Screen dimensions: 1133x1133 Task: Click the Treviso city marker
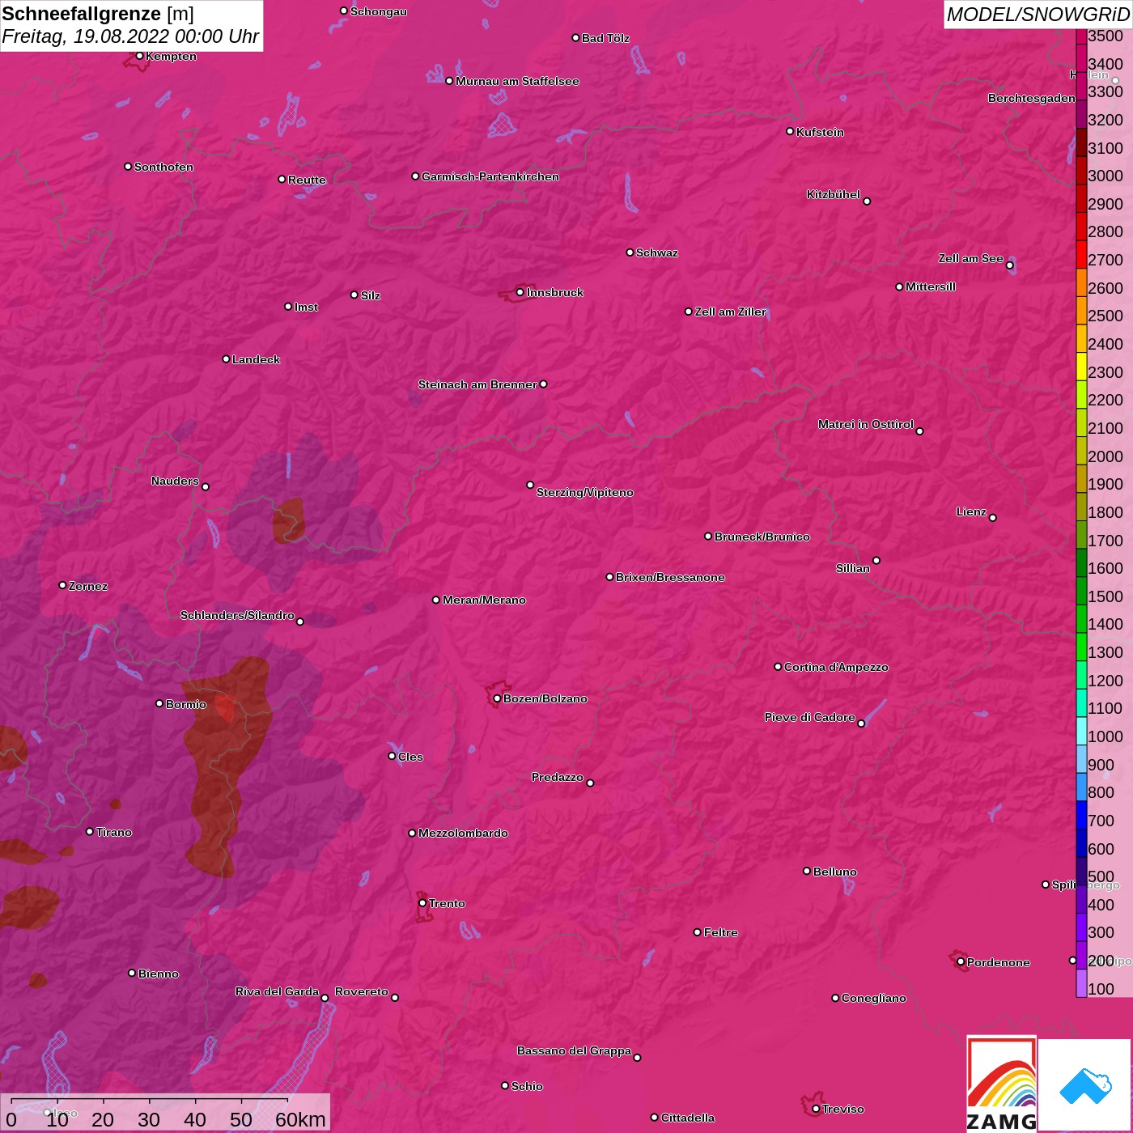coord(816,1109)
